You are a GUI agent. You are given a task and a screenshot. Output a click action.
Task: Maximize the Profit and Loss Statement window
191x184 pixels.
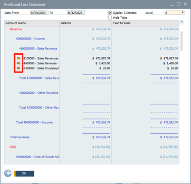click(178, 4)
